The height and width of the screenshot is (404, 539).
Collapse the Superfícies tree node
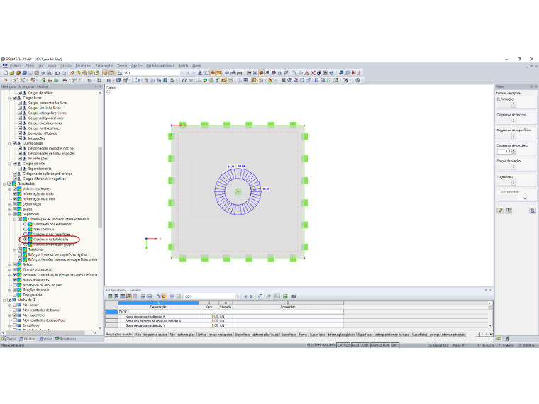click(x=10, y=214)
